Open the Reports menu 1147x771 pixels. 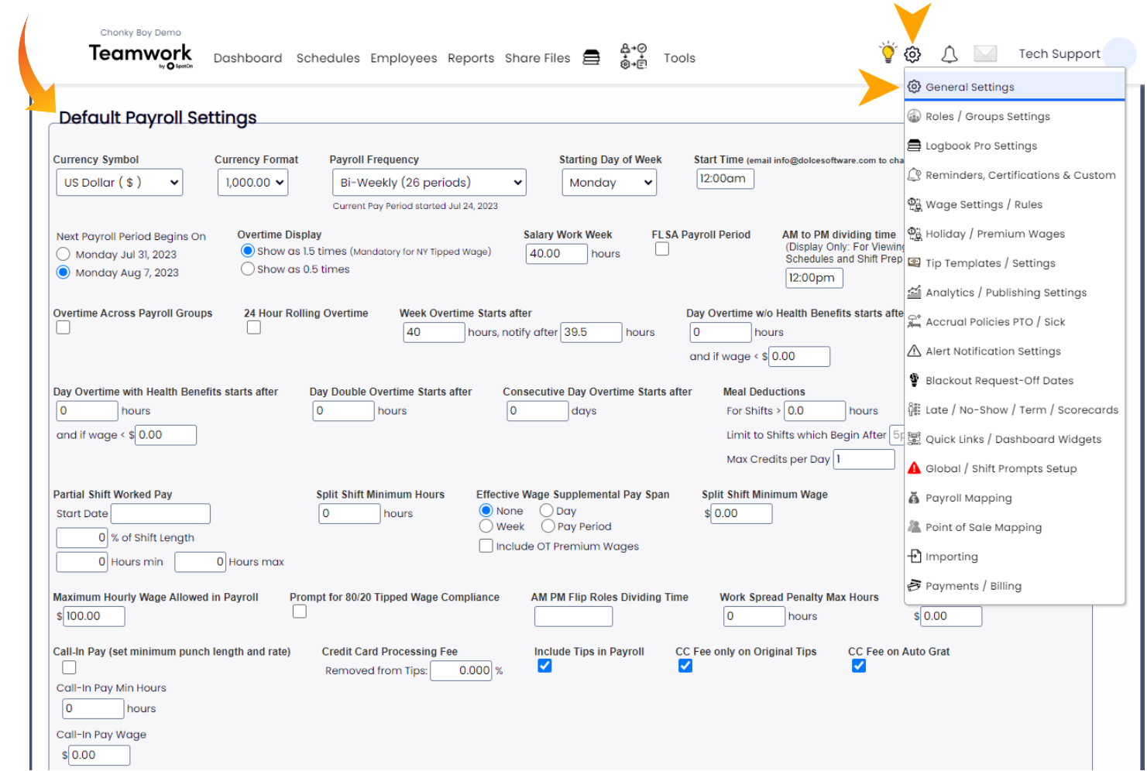471,58
